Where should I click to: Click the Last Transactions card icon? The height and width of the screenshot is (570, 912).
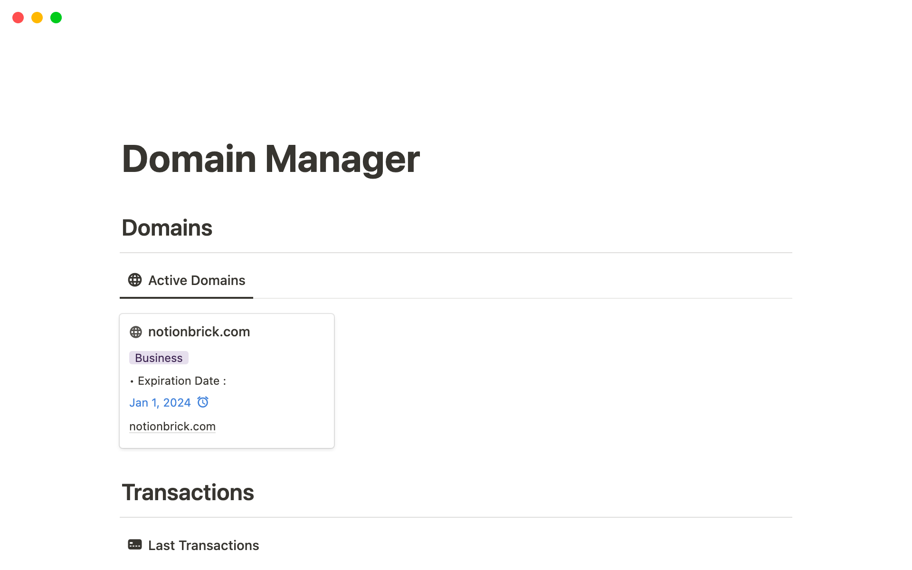click(135, 545)
